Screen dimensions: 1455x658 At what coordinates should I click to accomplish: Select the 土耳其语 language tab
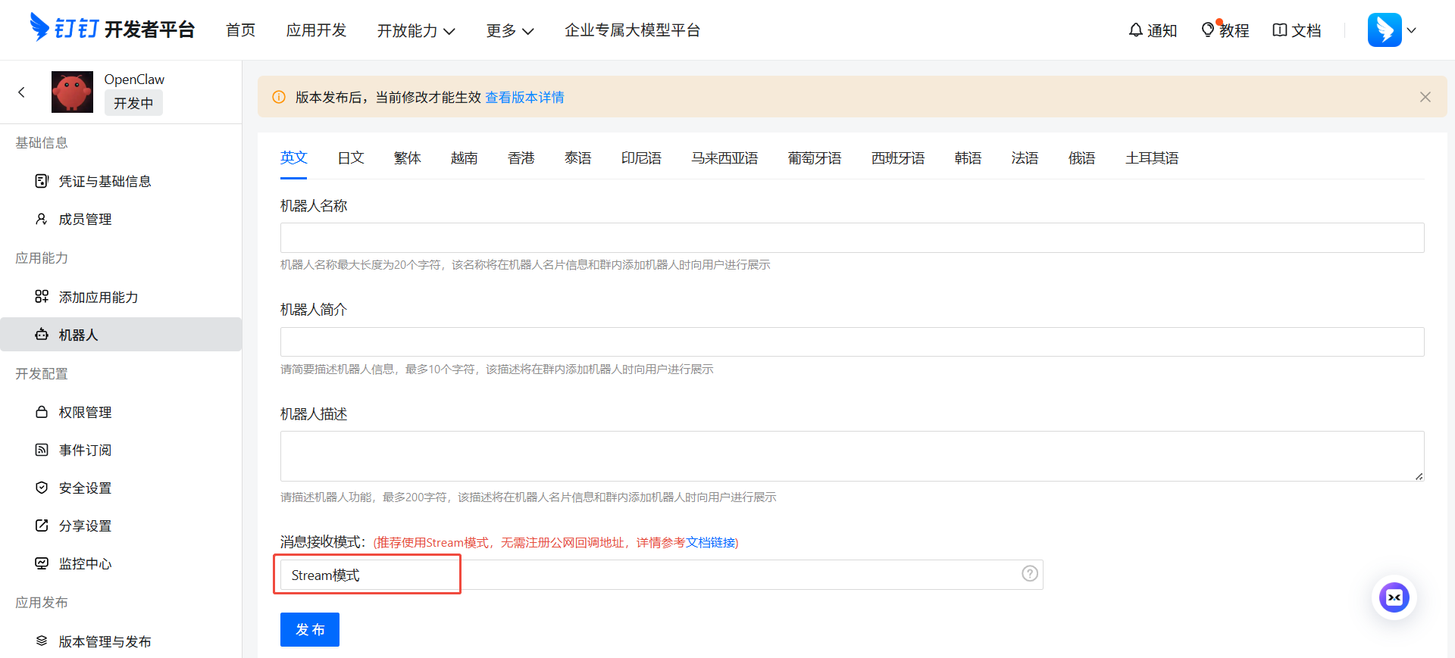pos(1151,158)
